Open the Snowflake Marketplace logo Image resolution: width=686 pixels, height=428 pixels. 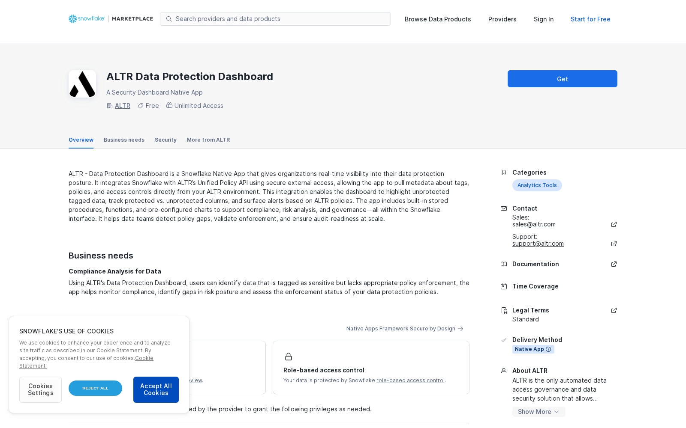111,19
